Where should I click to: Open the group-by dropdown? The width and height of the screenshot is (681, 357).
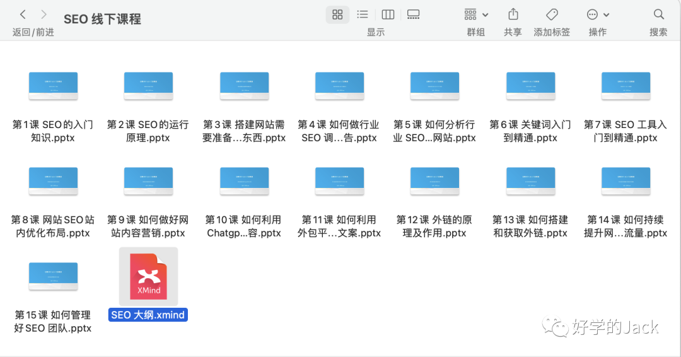click(x=476, y=15)
